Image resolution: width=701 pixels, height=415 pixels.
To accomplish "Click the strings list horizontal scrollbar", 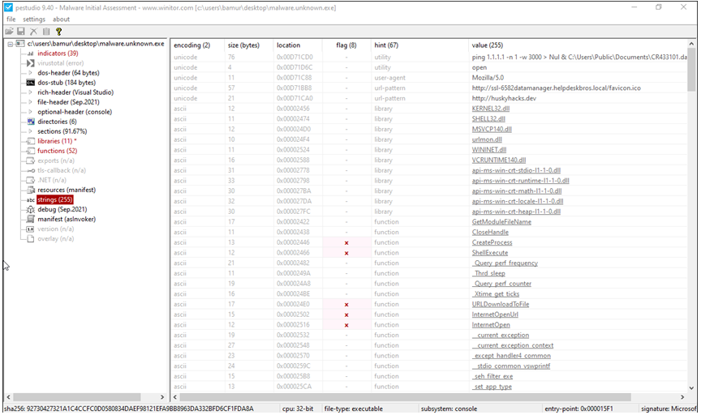I will [405, 397].
